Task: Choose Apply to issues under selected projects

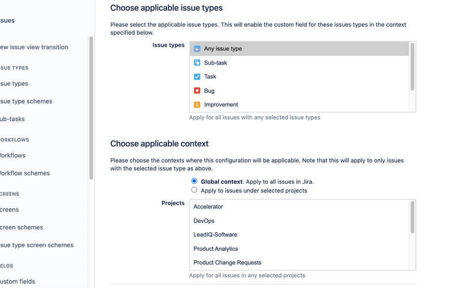Action: tap(194, 190)
